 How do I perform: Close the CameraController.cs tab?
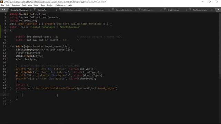pyautogui.click(x=135, y=10)
